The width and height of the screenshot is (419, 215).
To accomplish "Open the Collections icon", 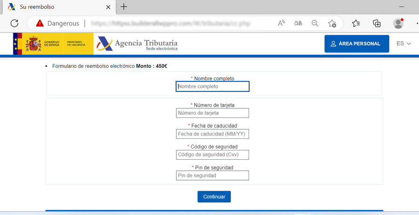I will coord(377,23).
